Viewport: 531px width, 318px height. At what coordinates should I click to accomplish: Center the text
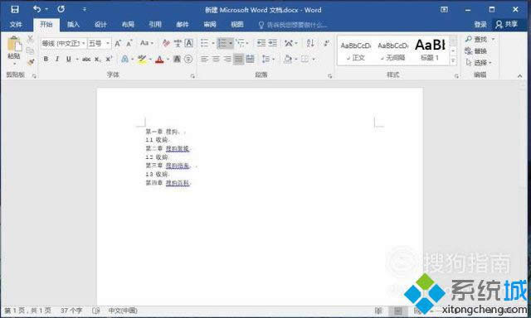pos(216,59)
